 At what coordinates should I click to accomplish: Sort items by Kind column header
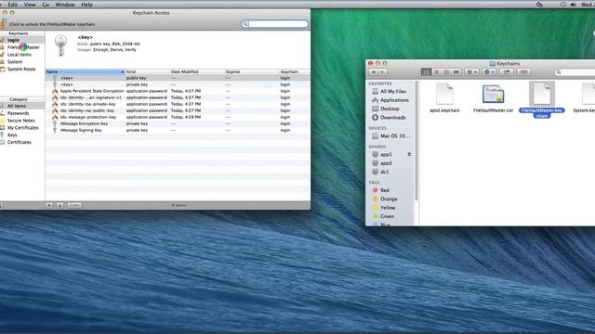pyautogui.click(x=147, y=71)
